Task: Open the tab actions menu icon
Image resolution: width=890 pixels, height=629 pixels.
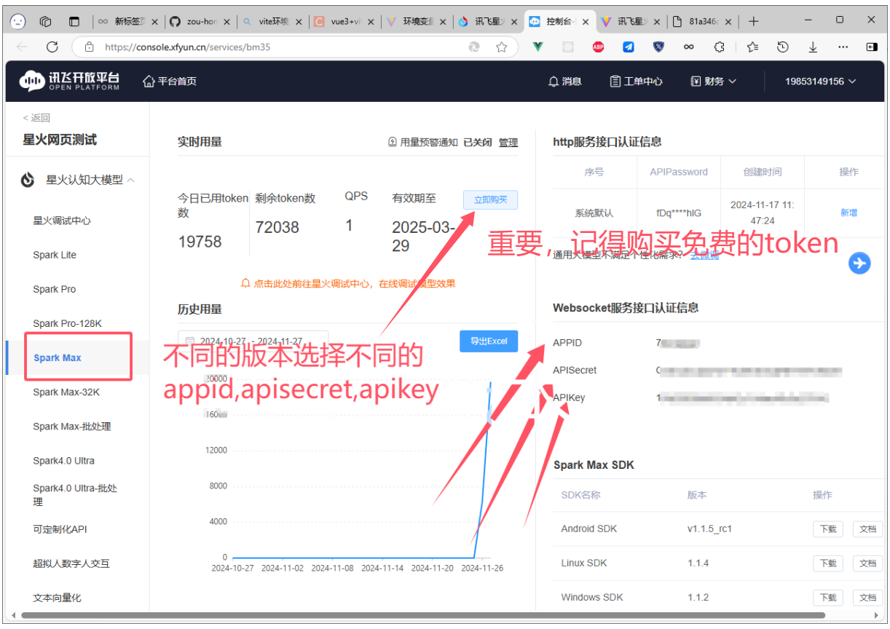Action: pyautogui.click(x=74, y=21)
